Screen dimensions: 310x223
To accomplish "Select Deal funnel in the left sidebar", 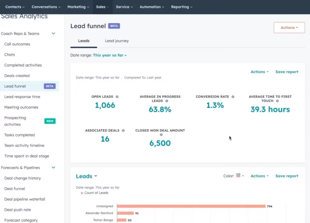I will point(14,189).
